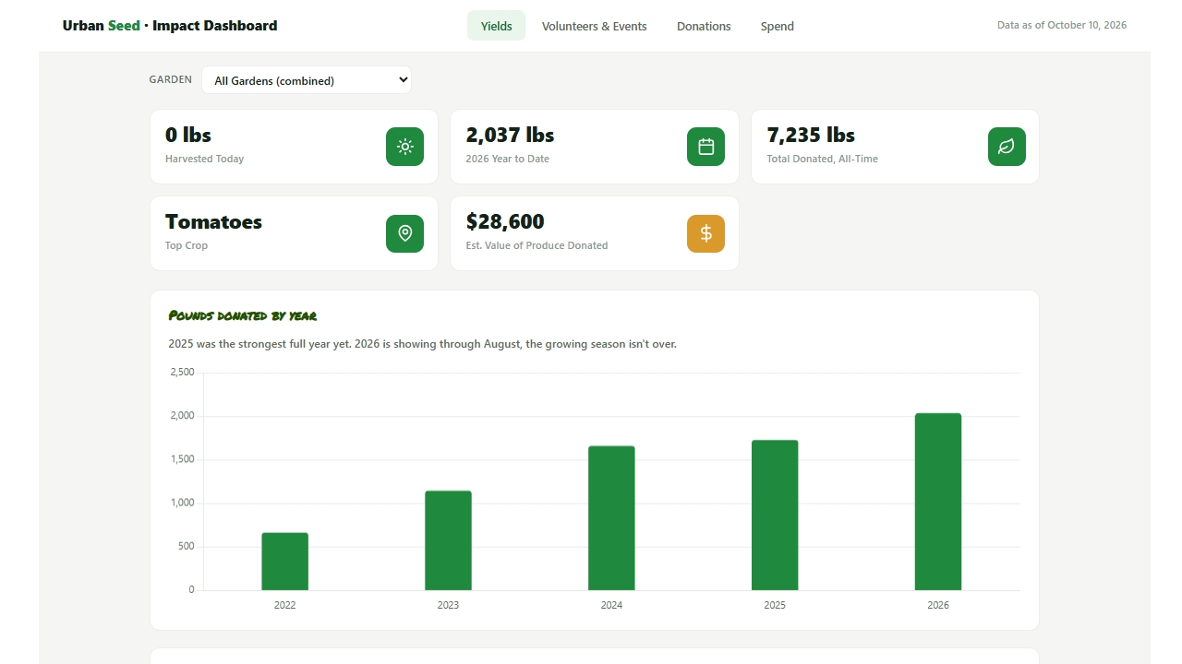The image size is (1182, 664).
Task: Switch to the Yields tab
Action: (496, 26)
